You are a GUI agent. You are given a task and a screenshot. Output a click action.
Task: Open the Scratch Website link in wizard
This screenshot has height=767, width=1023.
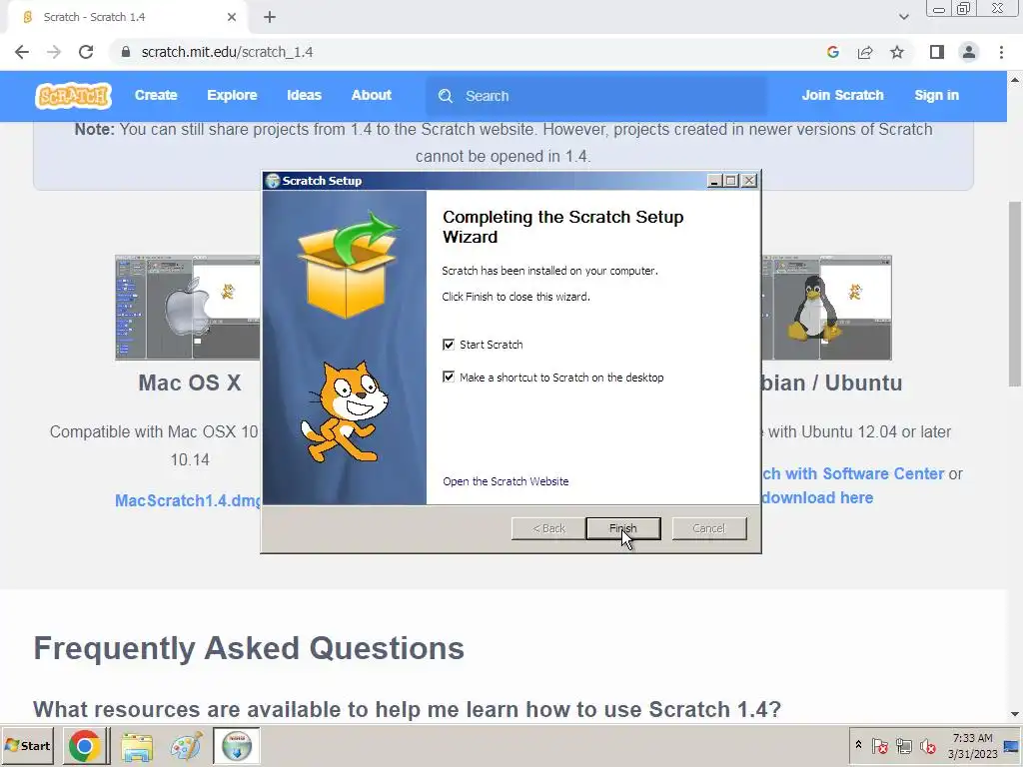pos(506,481)
